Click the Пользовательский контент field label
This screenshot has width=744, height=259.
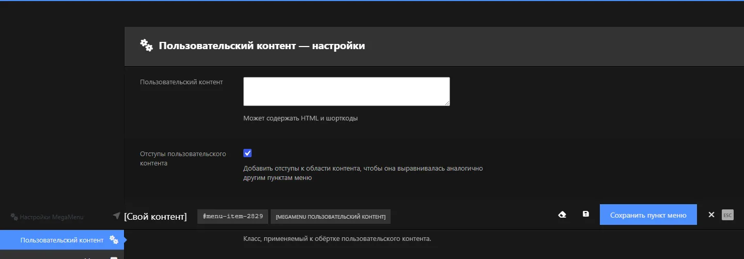click(x=181, y=82)
